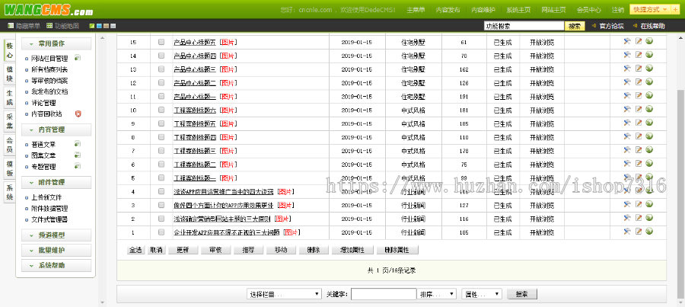Check the box for row 3

click(161, 205)
